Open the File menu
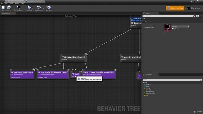Screen dimensions: 203x114 click(2, 4)
